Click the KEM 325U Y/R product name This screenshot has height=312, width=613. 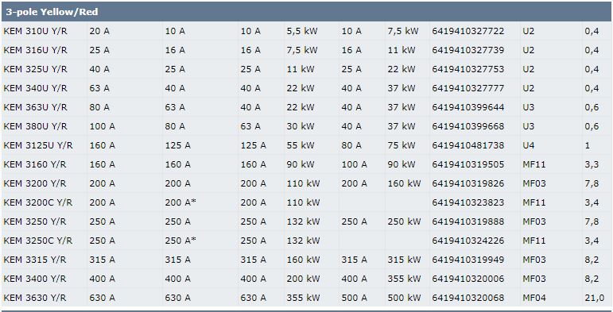(x=36, y=69)
